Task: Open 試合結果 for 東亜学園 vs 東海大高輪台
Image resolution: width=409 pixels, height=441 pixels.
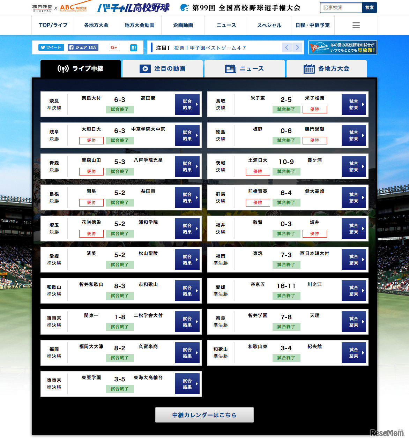Action: [x=187, y=384]
